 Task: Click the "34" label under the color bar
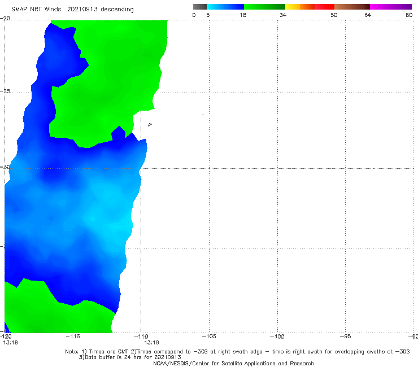pyautogui.click(x=283, y=15)
